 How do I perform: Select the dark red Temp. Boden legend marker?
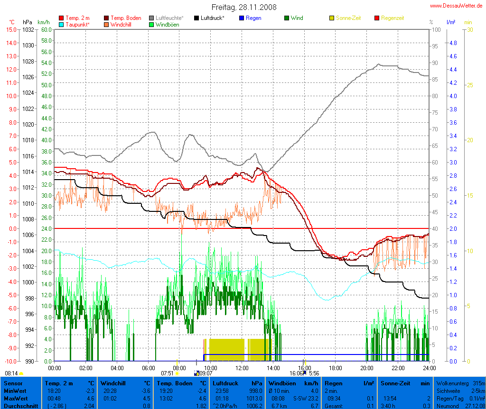tap(106, 18)
